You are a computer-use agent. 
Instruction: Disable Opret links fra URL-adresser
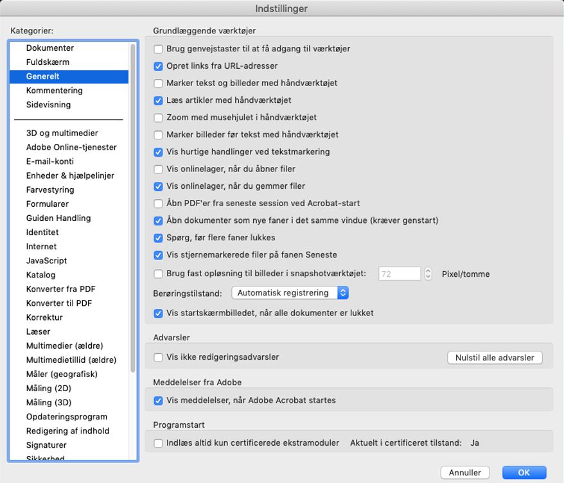[x=157, y=66]
